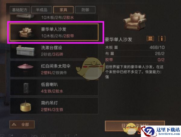181x137 pixels.
Task: Select the 家具 tab
Action: (x=63, y=10)
